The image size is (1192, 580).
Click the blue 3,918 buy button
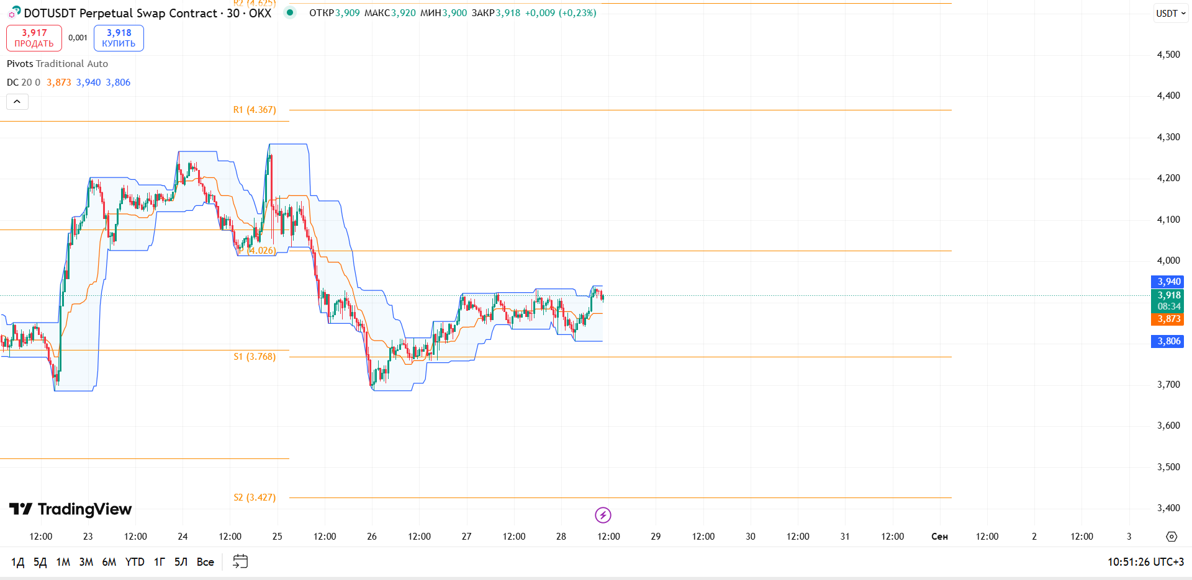(x=119, y=38)
